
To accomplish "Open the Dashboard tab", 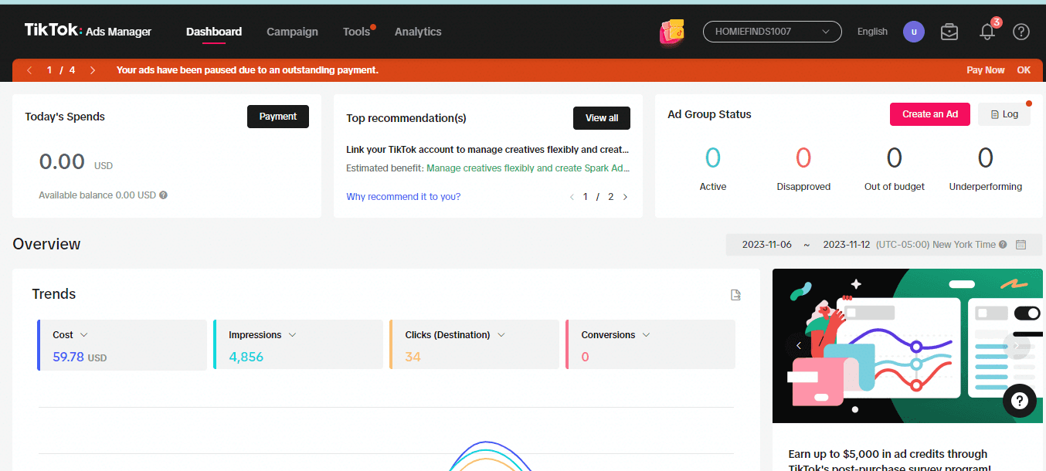I will pyautogui.click(x=214, y=32).
